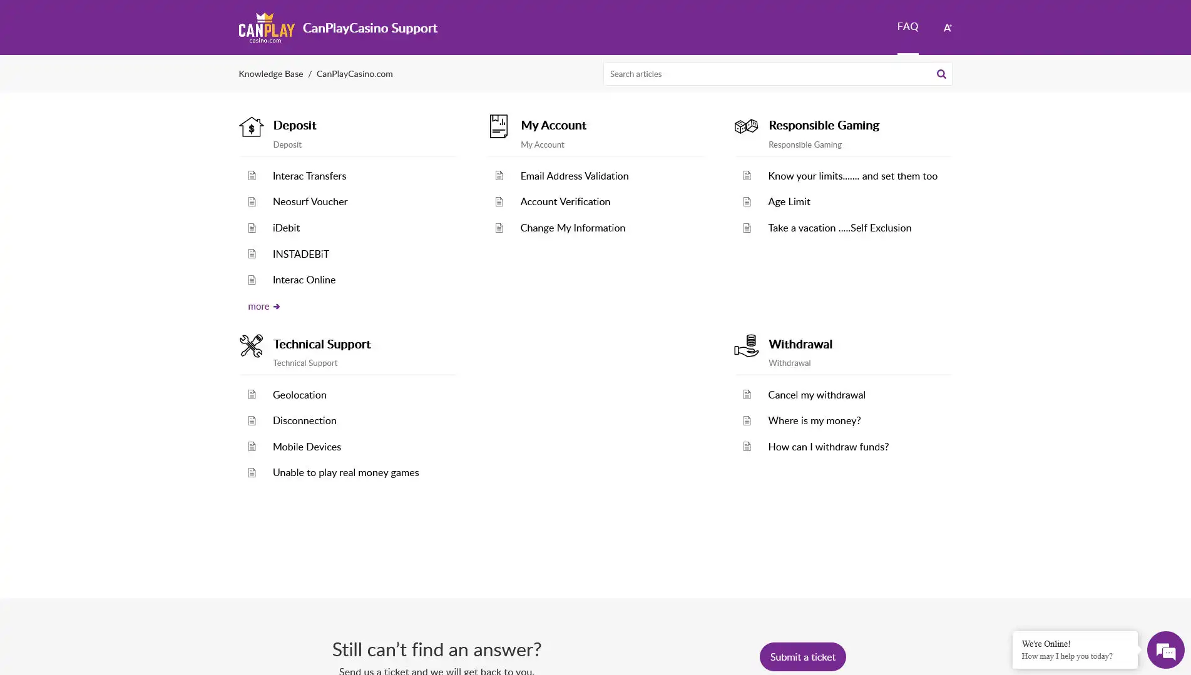Open the FAQ tab in header
Screen dimensions: 1191x675
pyautogui.click(x=907, y=26)
